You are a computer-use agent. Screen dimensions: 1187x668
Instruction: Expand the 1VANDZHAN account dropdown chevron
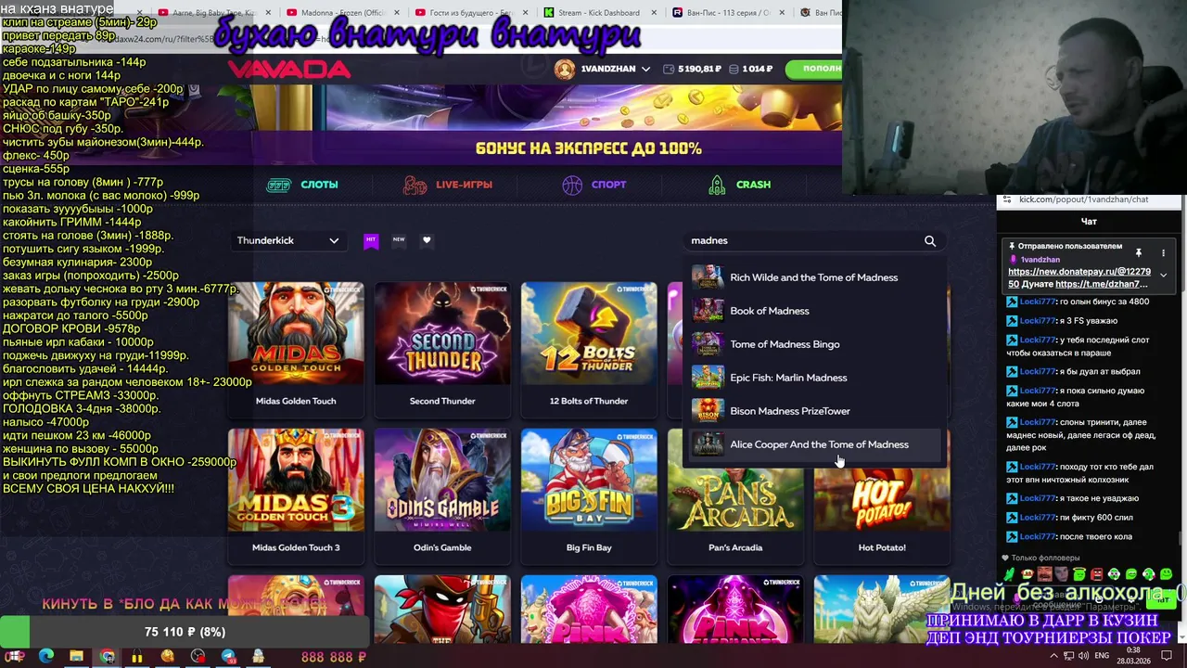(x=645, y=69)
